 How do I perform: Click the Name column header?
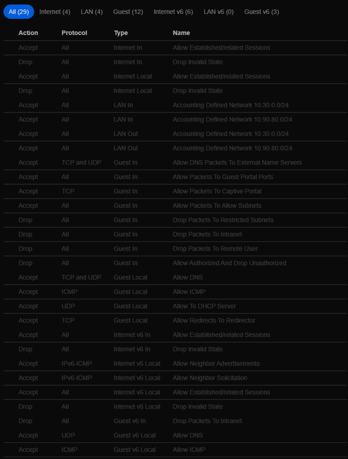[x=181, y=33]
